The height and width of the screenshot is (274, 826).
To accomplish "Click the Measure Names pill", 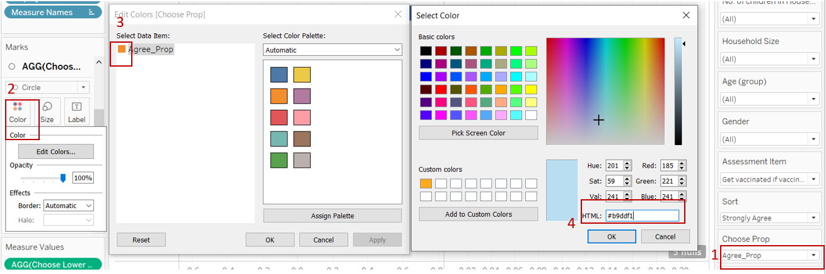I will (53, 13).
